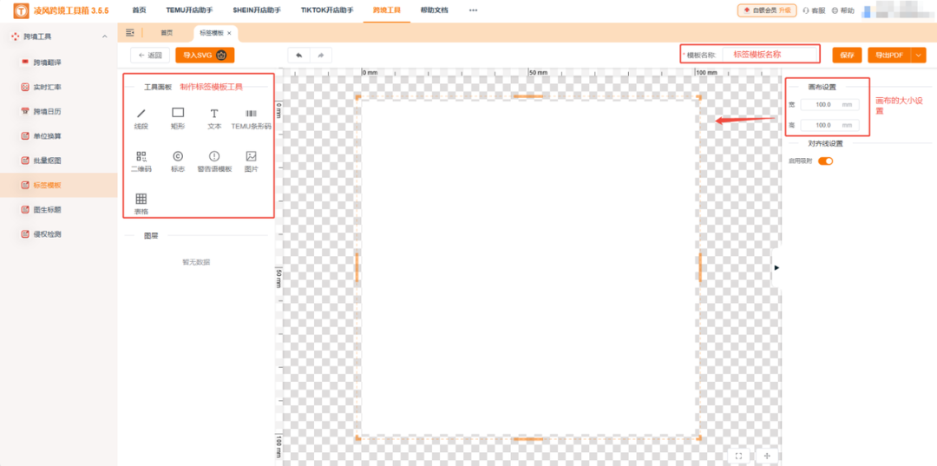Image resolution: width=937 pixels, height=466 pixels.
Task: Click the redo arrow button
Action: [321, 55]
